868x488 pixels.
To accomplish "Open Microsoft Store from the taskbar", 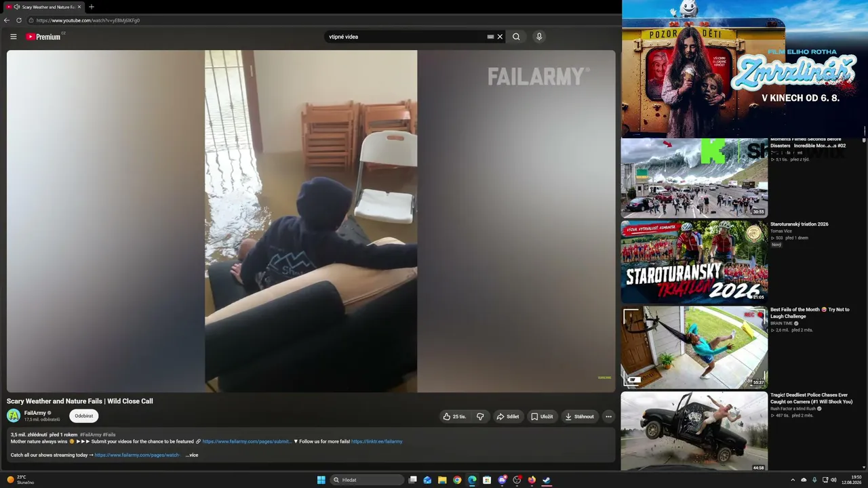I will 487,480.
